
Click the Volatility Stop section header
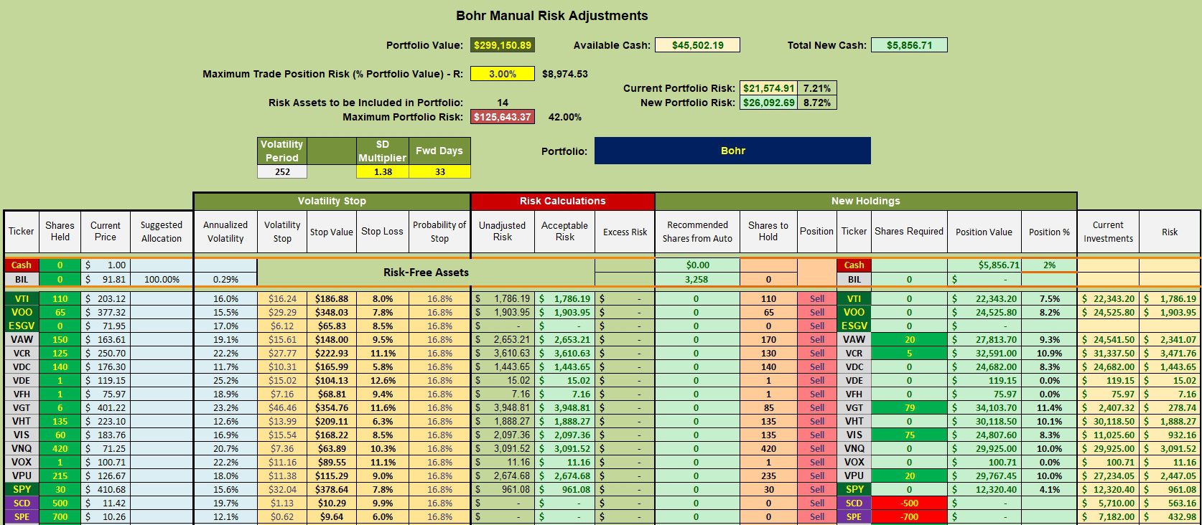(x=332, y=201)
